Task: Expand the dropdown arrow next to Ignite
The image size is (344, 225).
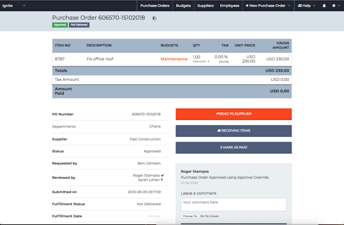Action: pos(24,6)
